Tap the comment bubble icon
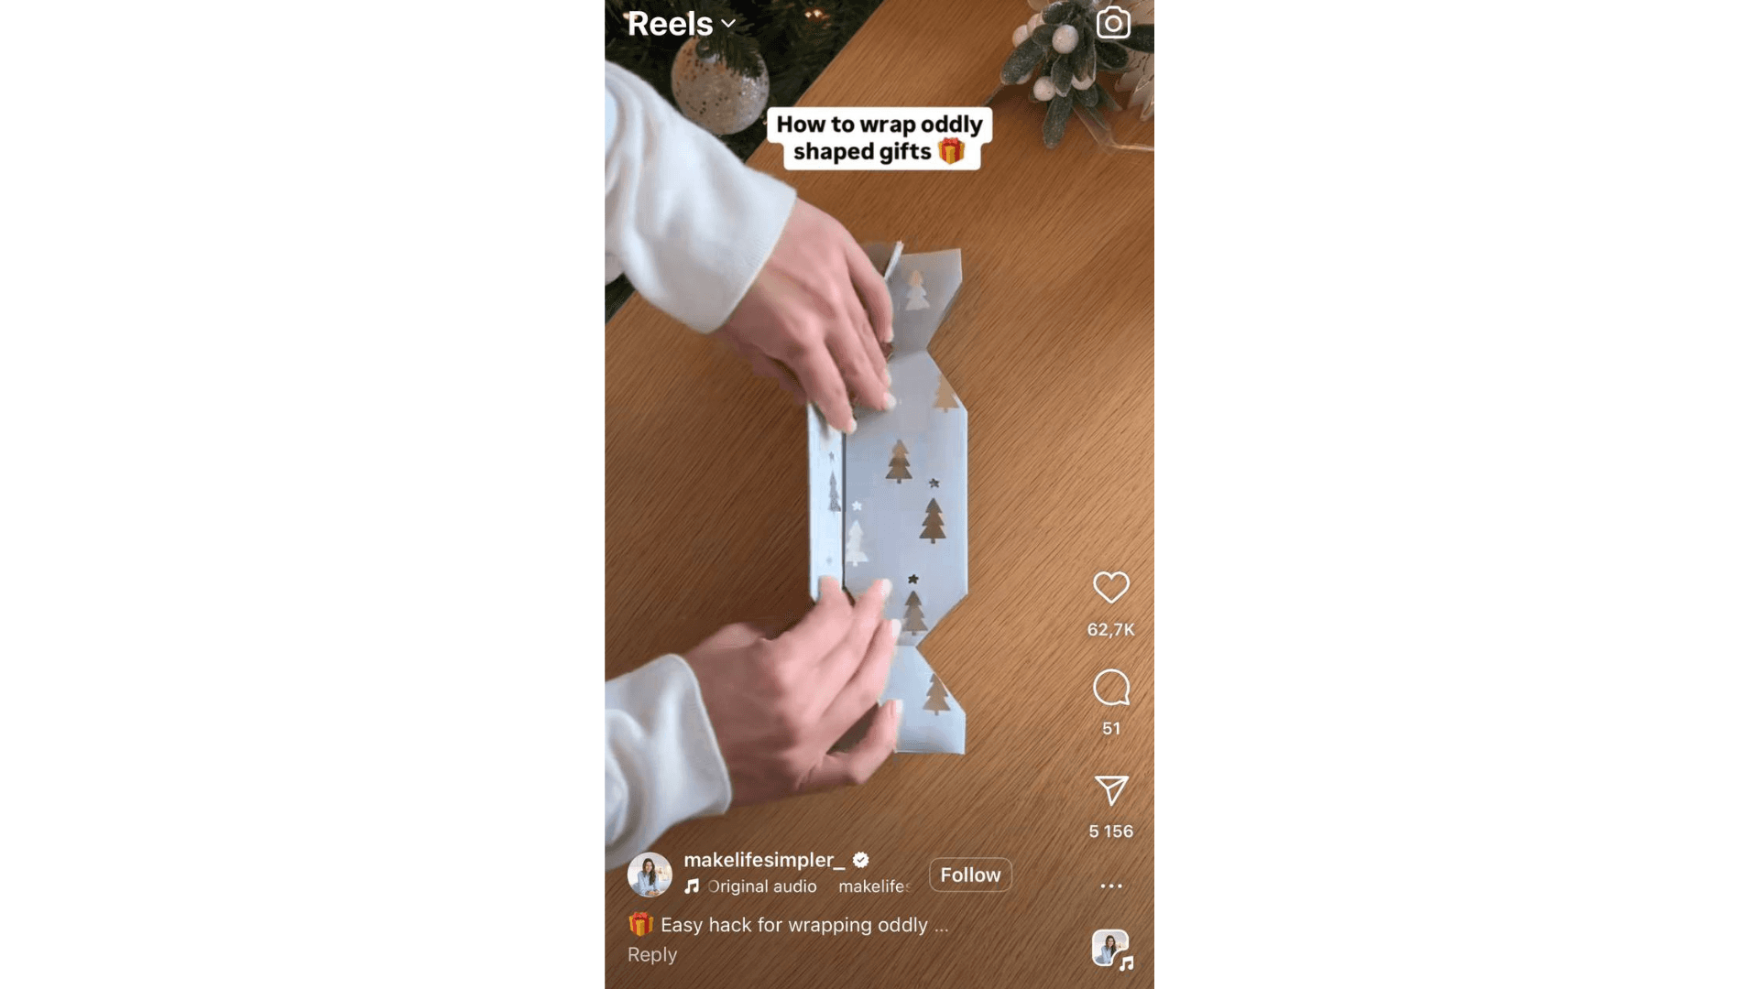The height and width of the screenshot is (989, 1759). click(x=1110, y=689)
